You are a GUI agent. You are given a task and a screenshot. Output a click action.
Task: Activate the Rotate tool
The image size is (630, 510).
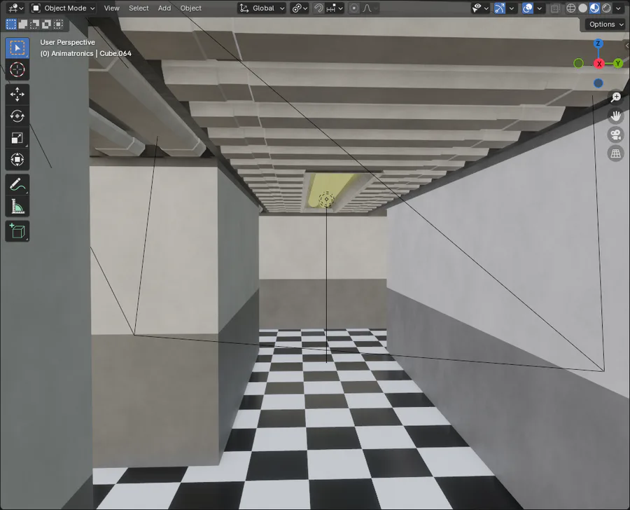coord(17,116)
